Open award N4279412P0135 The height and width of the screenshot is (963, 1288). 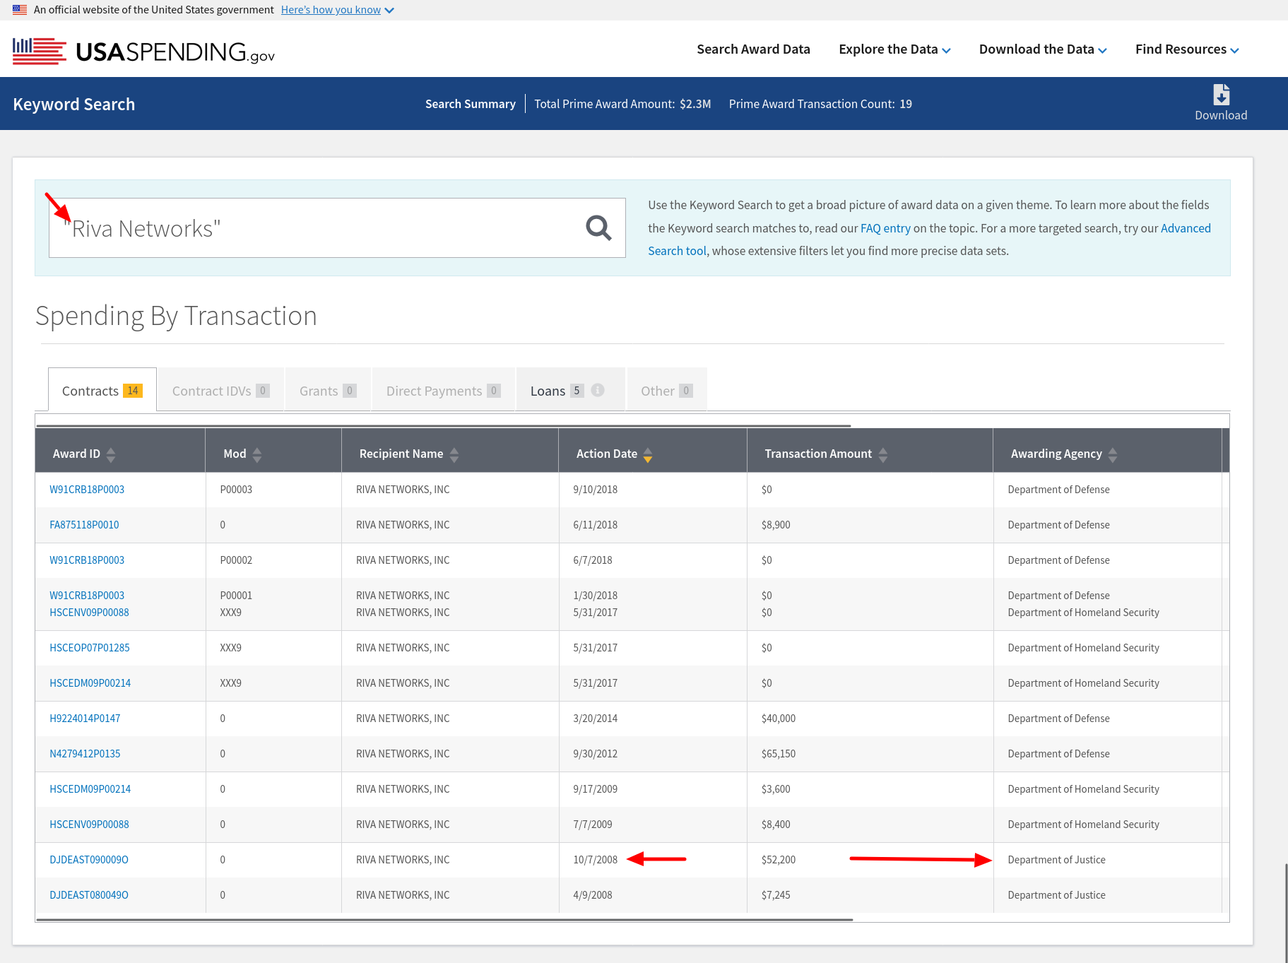[85, 754]
